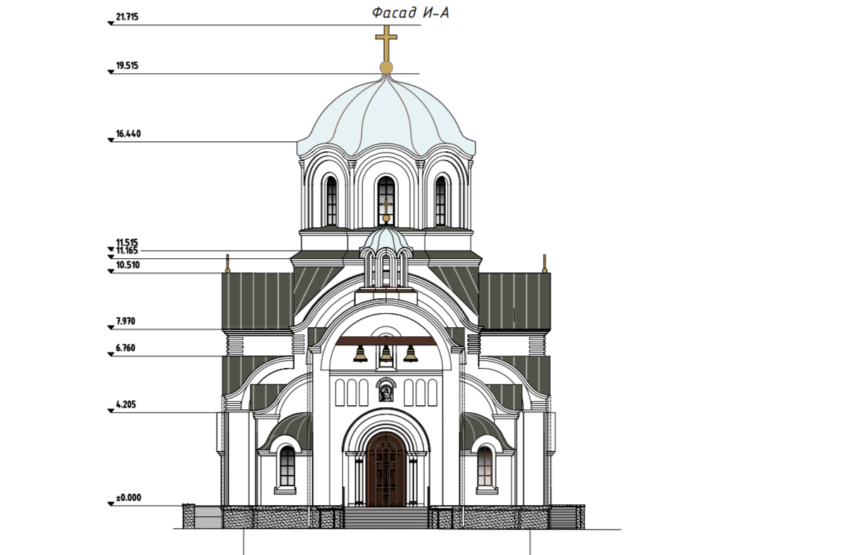Click the left ground-floor arched window
The height and width of the screenshot is (555, 858).
click(x=287, y=466)
